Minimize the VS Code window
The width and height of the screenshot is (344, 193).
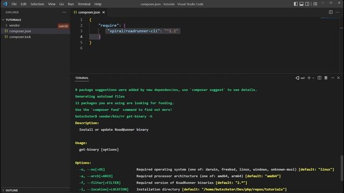tap(322, 3)
